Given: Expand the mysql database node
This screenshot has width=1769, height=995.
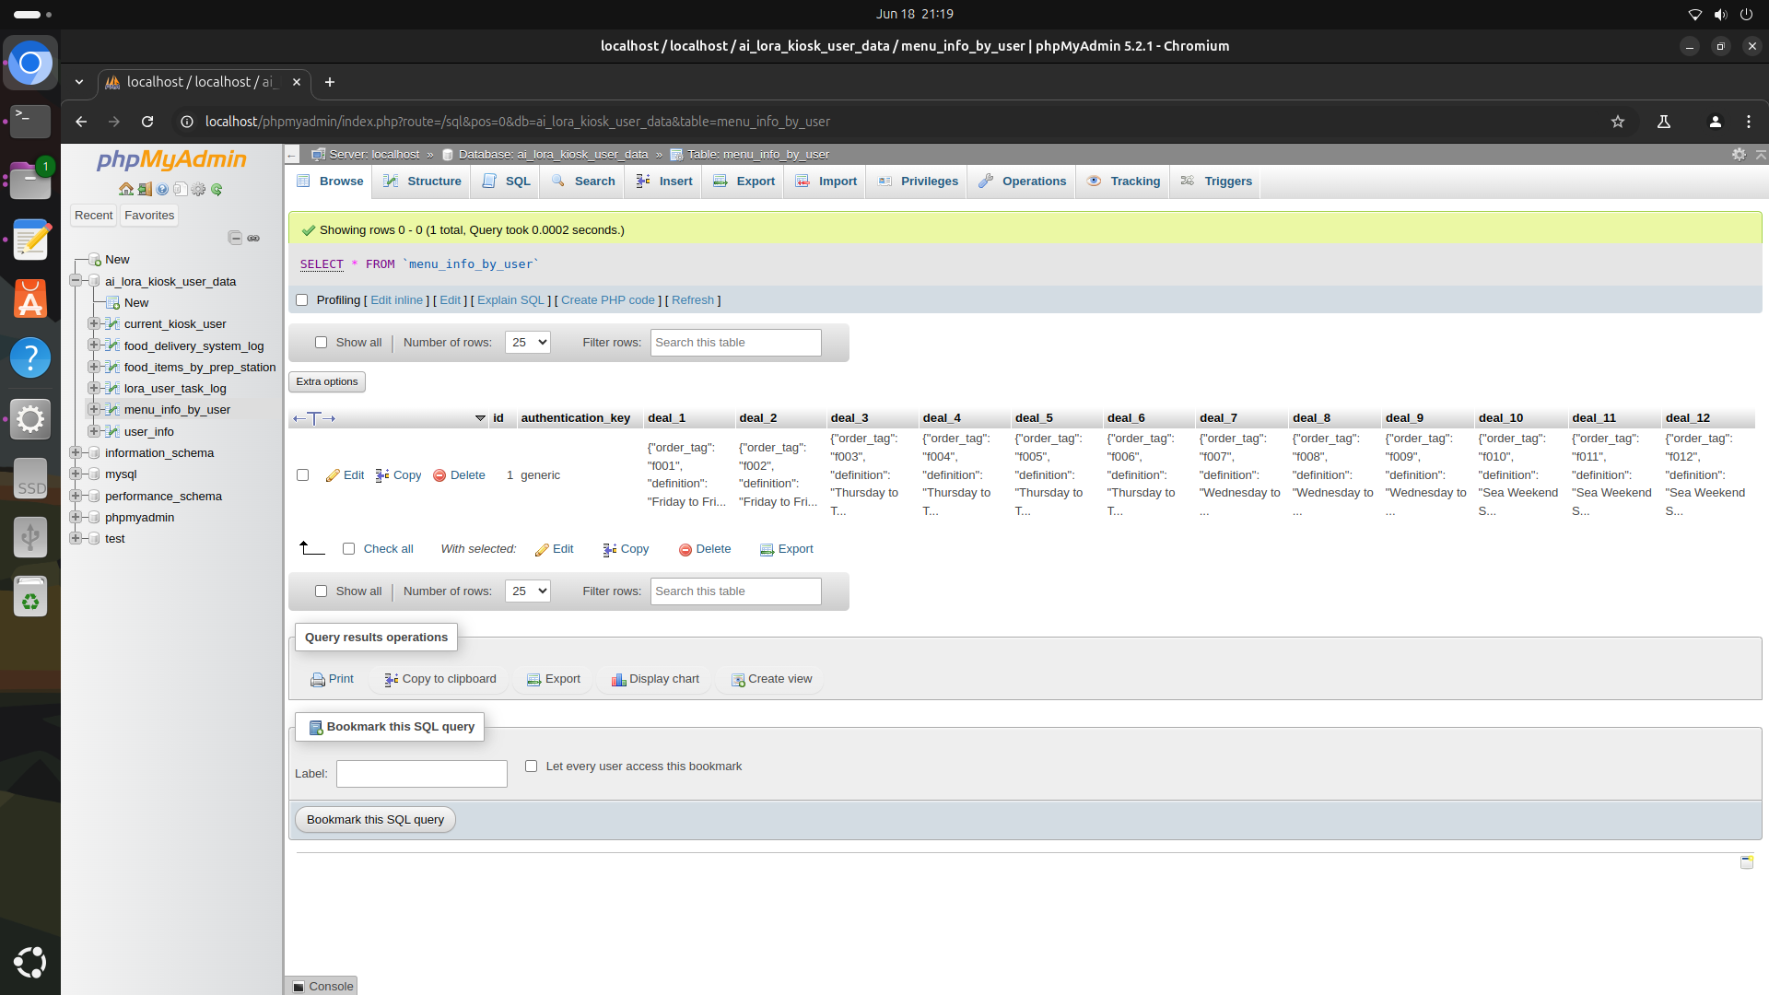Looking at the screenshot, I should (75, 474).
